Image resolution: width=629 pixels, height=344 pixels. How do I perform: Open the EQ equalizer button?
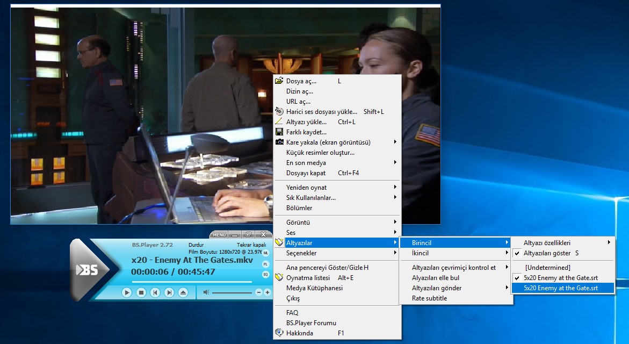265,274
